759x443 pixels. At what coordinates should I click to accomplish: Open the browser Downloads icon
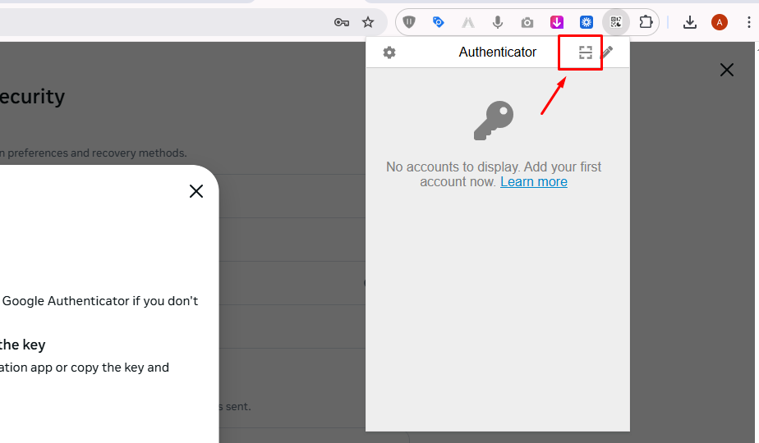[690, 22]
